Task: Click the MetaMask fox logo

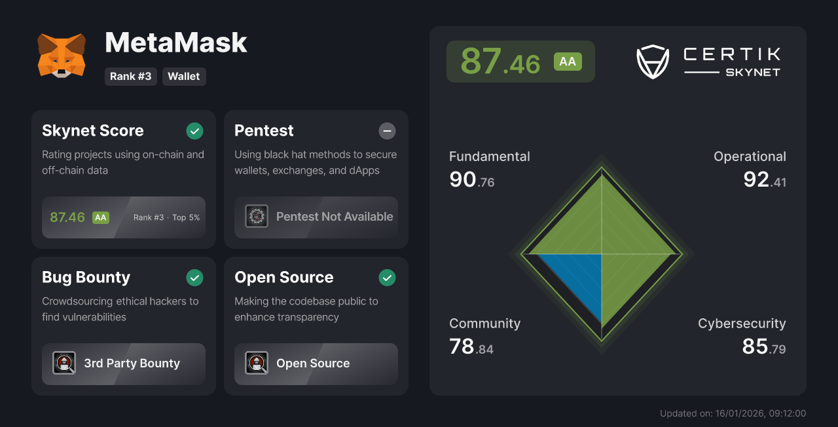Action: 62,56
